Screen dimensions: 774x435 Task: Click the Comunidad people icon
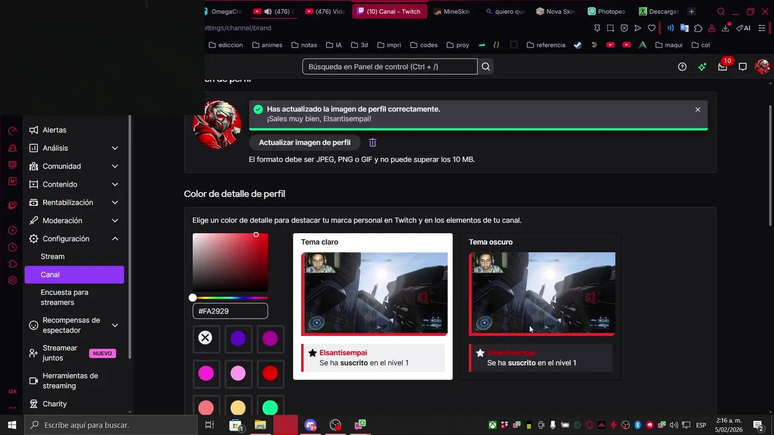[34, 166]
